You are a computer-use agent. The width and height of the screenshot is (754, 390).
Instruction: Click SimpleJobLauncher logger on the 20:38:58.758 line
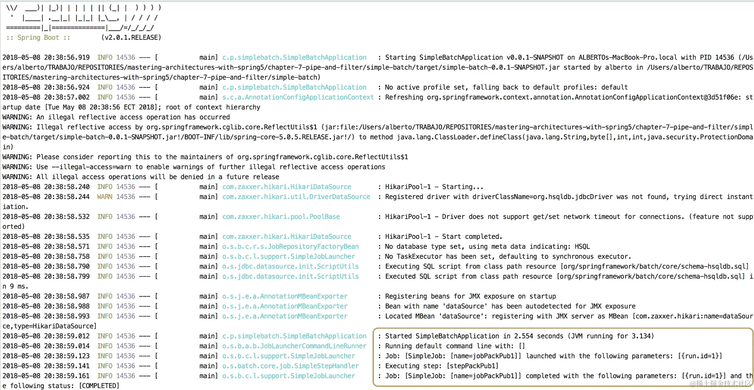[x=289, y=257]
